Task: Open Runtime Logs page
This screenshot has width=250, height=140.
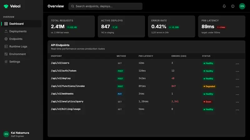Action: [x=21, y=46]
